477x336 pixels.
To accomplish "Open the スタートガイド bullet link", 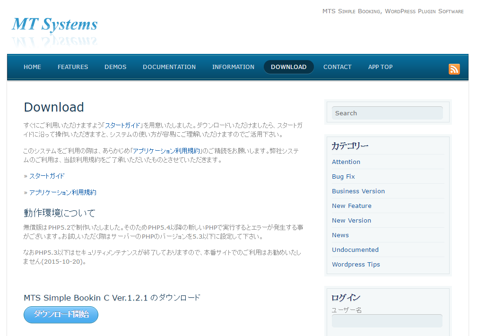I will click(x=47, y=176).
